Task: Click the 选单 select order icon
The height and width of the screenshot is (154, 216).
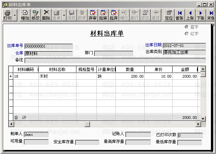Action: point(57,15)
